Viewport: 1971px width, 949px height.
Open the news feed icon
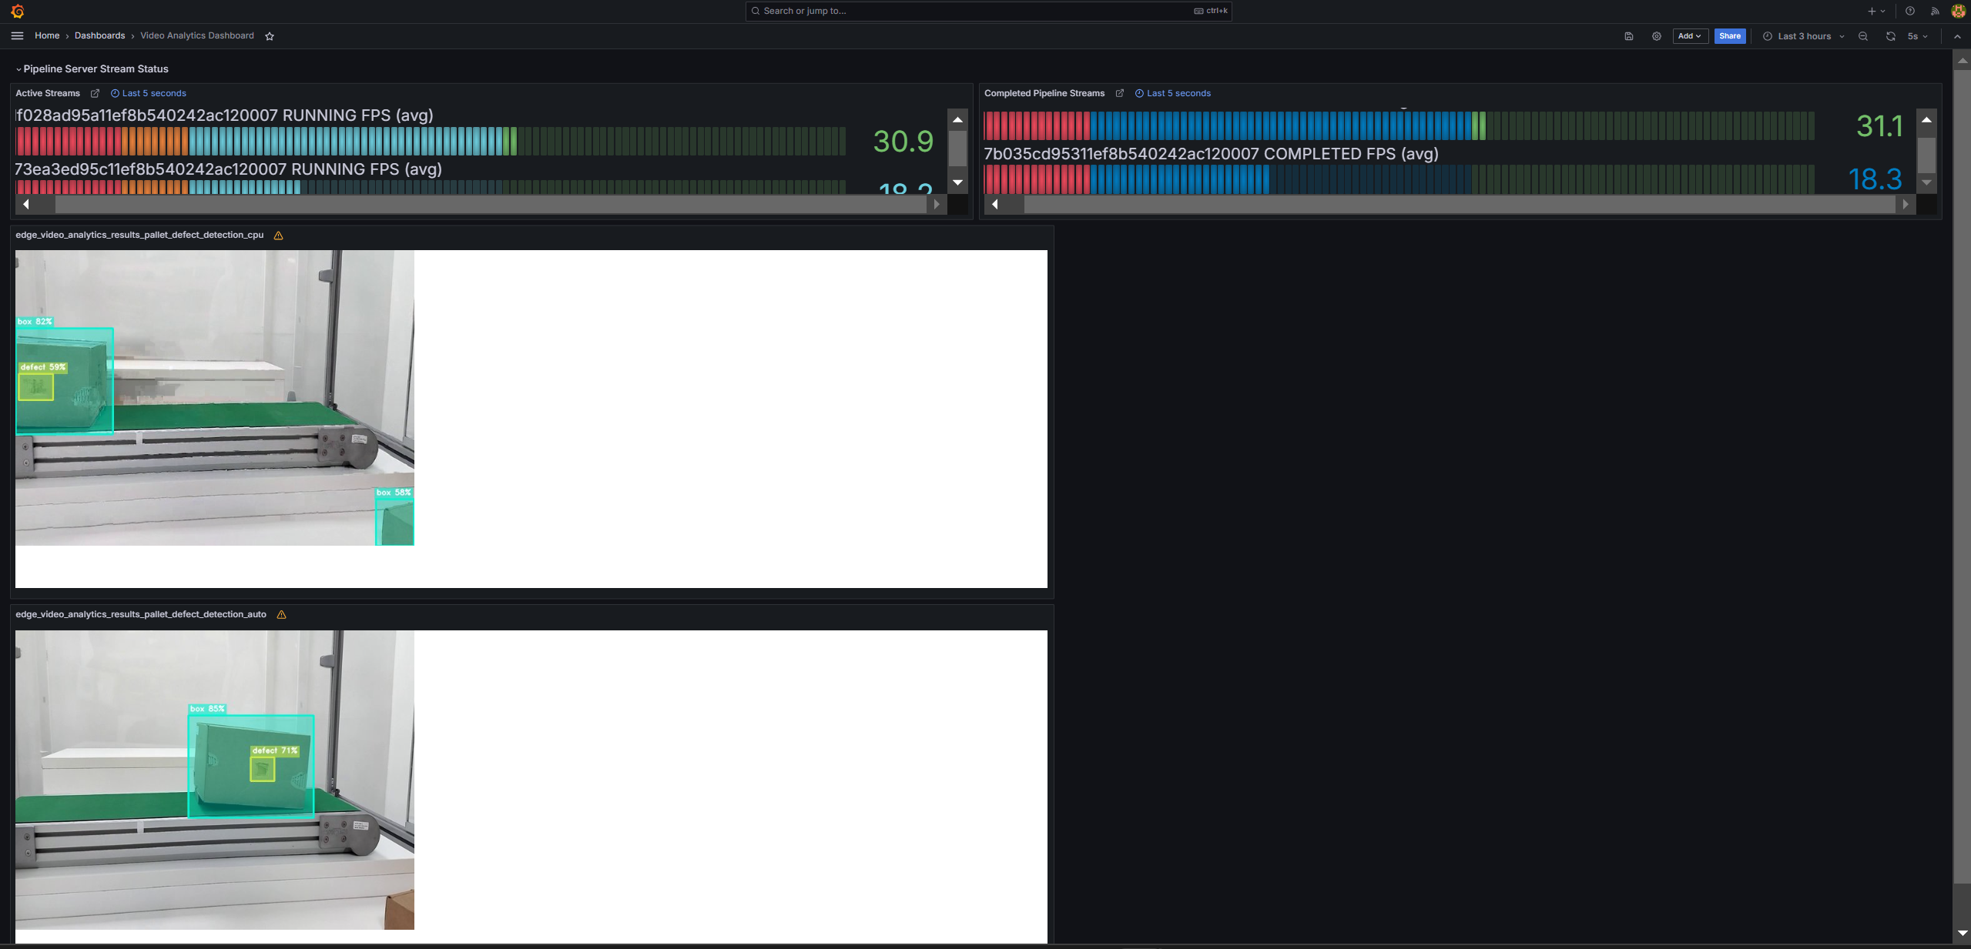(x=1935, y=11)
